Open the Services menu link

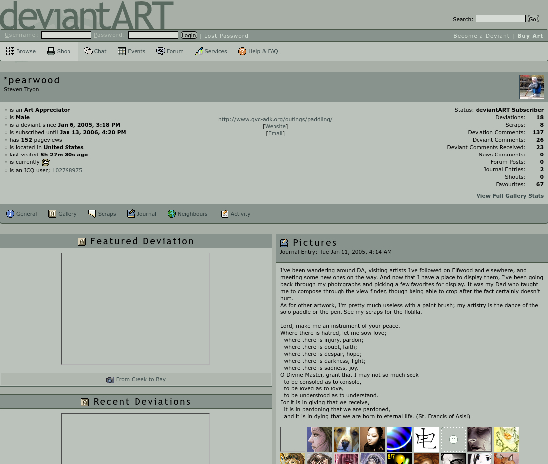click(x=216, y=51)
